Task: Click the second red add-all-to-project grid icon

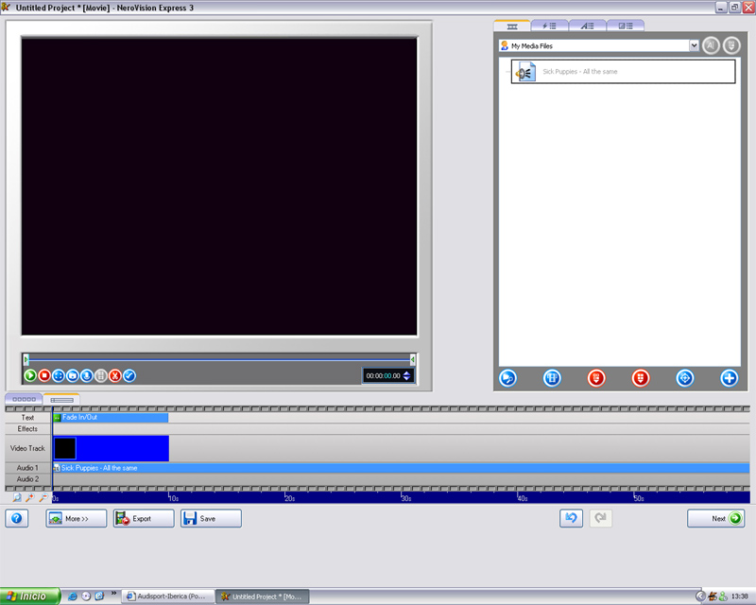Action: pyautogui.click(x=641, y=378)
